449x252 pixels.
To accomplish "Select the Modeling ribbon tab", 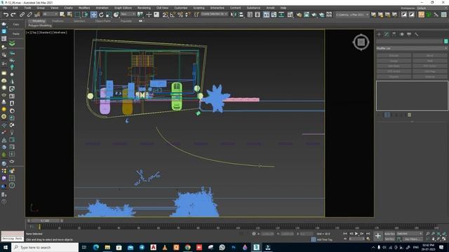I will [x=39, y=21].
